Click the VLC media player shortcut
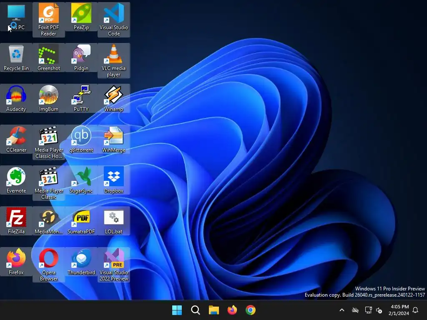Screen dimensions: 427x320 click(114, 60)
